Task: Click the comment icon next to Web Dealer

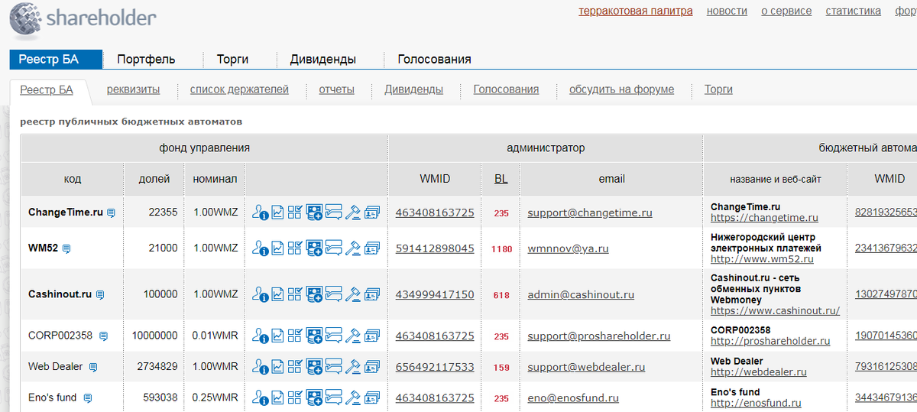Action: point(93,368)
